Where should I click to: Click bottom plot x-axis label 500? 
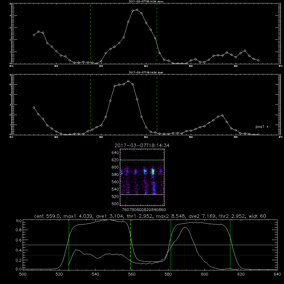pos(23,274)
